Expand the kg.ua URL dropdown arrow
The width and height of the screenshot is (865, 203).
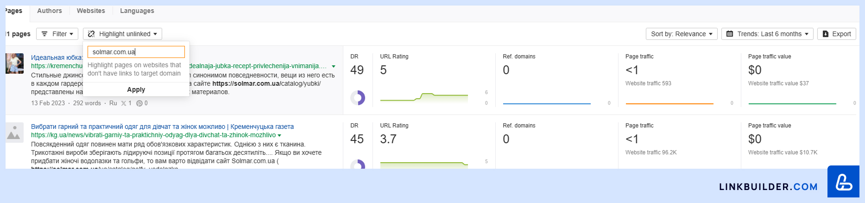coord(279,135)
